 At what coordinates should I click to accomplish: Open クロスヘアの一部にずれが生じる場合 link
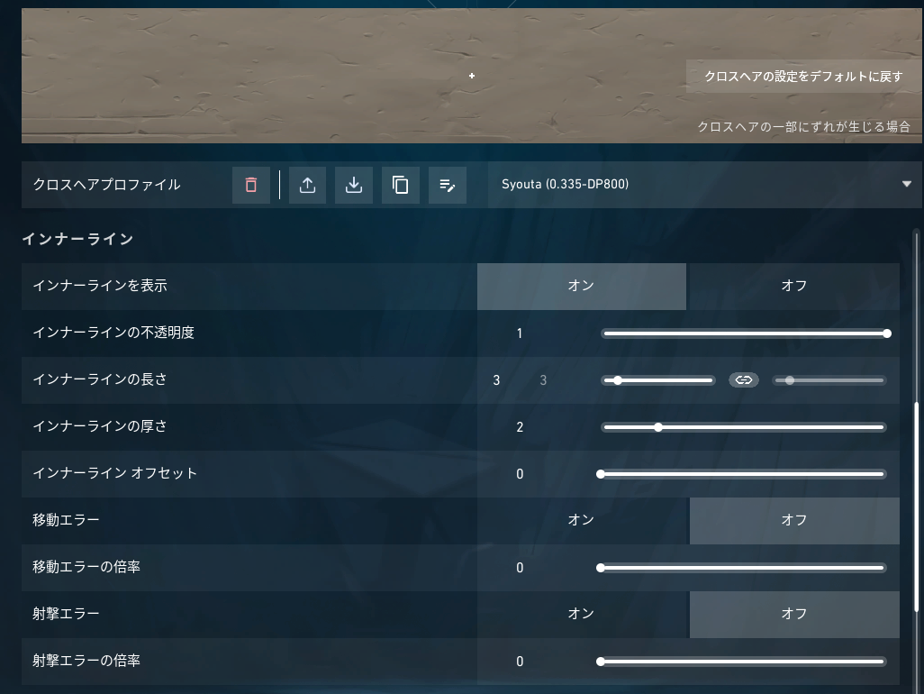click(804, 127)
